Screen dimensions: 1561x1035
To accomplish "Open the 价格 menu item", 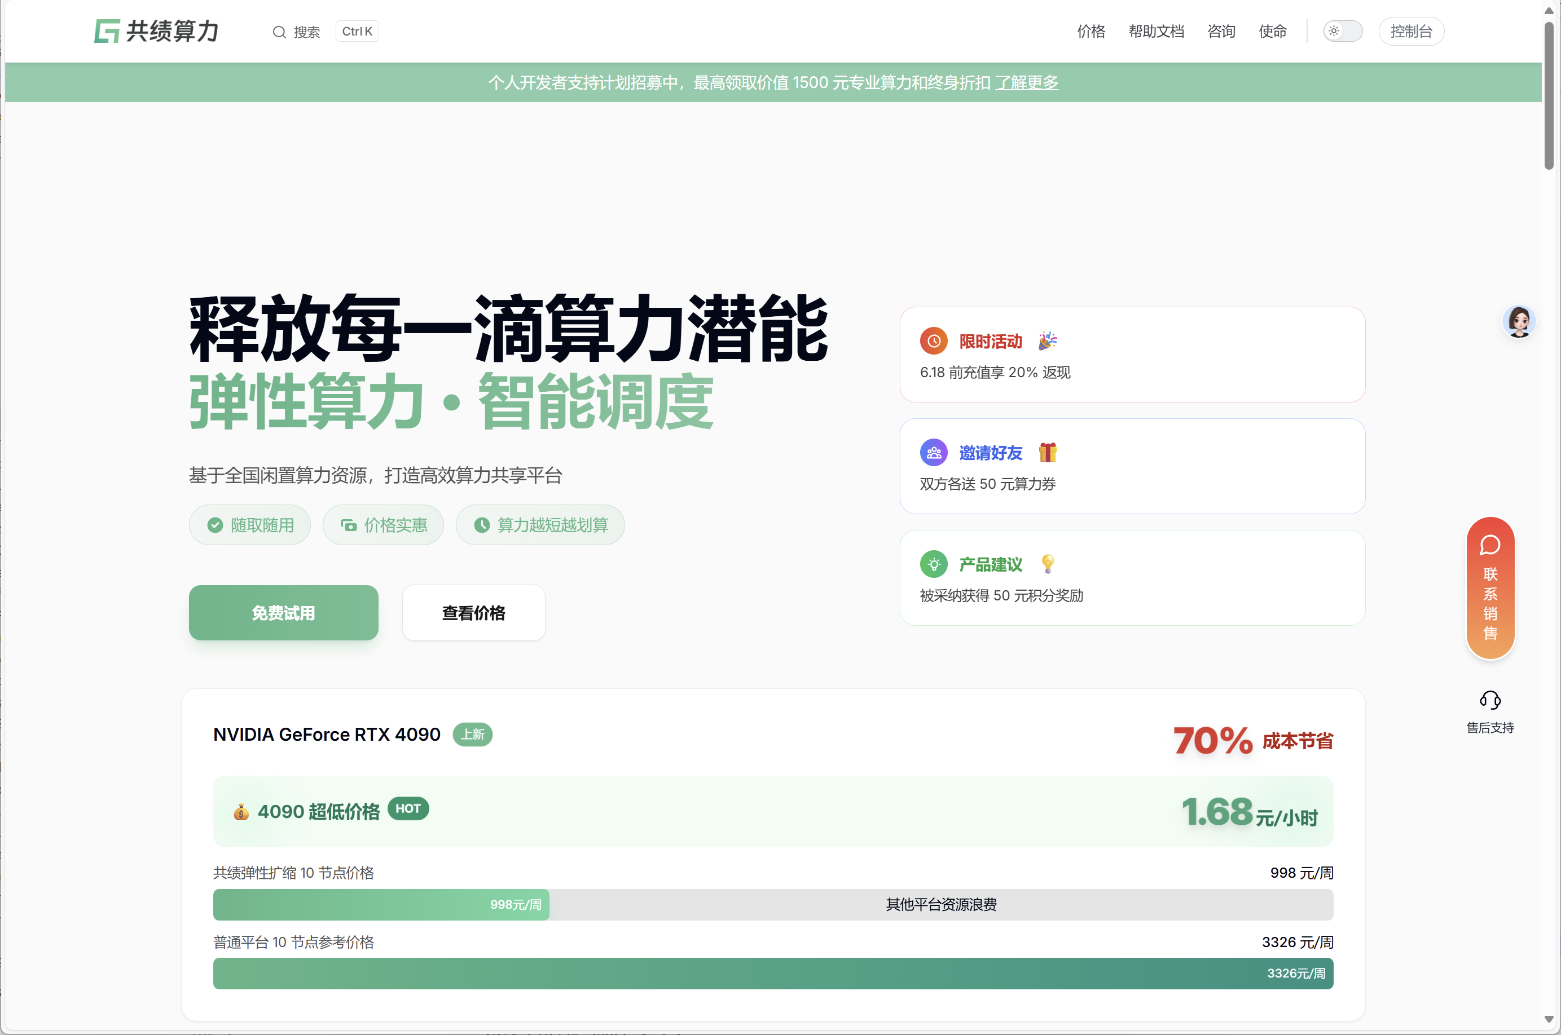I will (x=1090, y=31).
